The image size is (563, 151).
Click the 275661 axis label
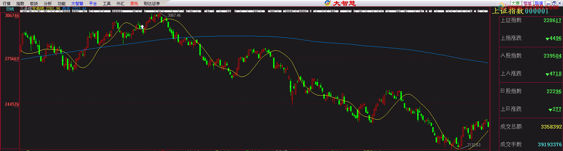(x=12, y=59)
